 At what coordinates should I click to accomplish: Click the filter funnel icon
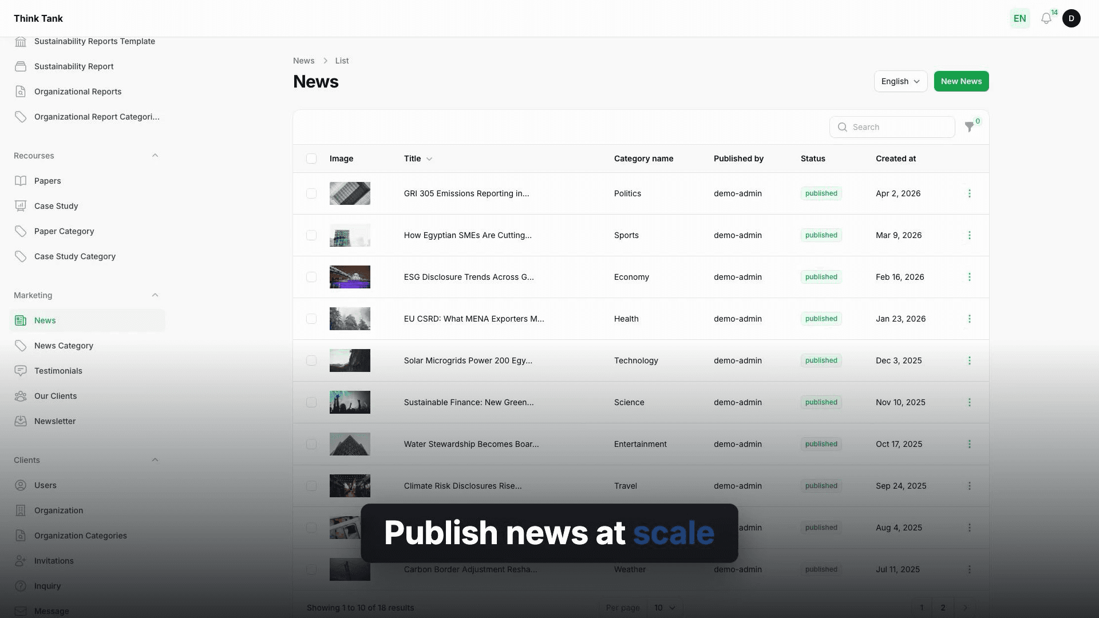pos(970,127)
